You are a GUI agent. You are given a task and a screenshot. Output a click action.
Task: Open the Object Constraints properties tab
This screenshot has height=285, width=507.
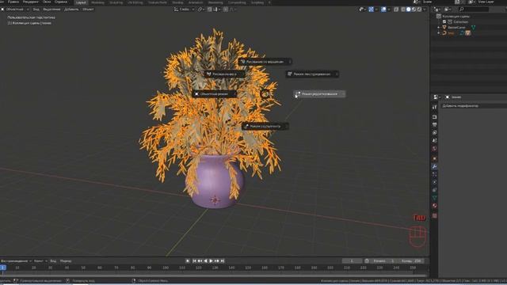[x=435, y=190]
